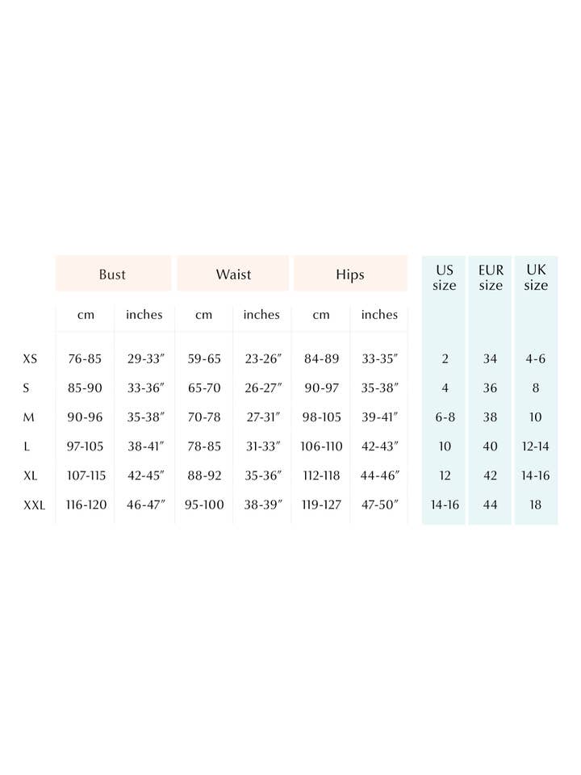Select the US size header
581x775 pixels.
pos(445,277)
